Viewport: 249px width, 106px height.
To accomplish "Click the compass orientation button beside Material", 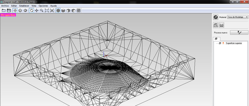I will pyautogui.click(x=216, y=17).
